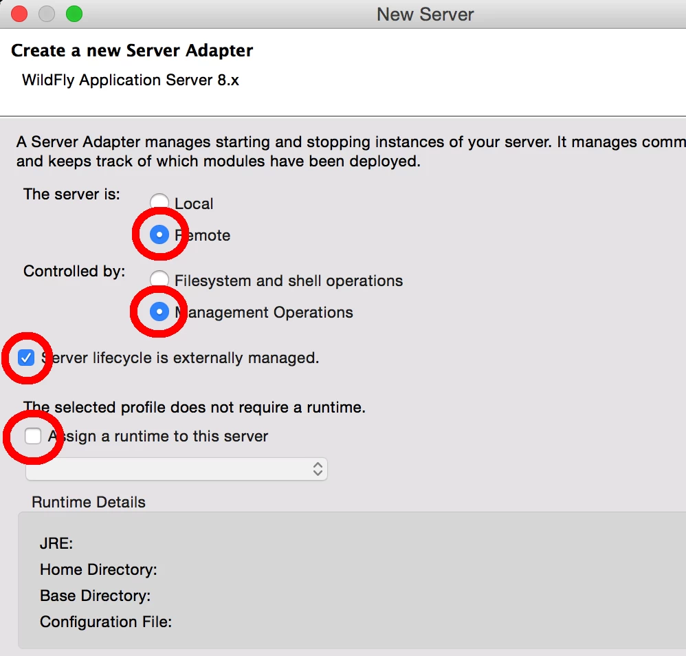The image size is (686, 656).
Task: Click the 'Configuration File:' label
Action: pyautogui.click(x=106, y=622)
